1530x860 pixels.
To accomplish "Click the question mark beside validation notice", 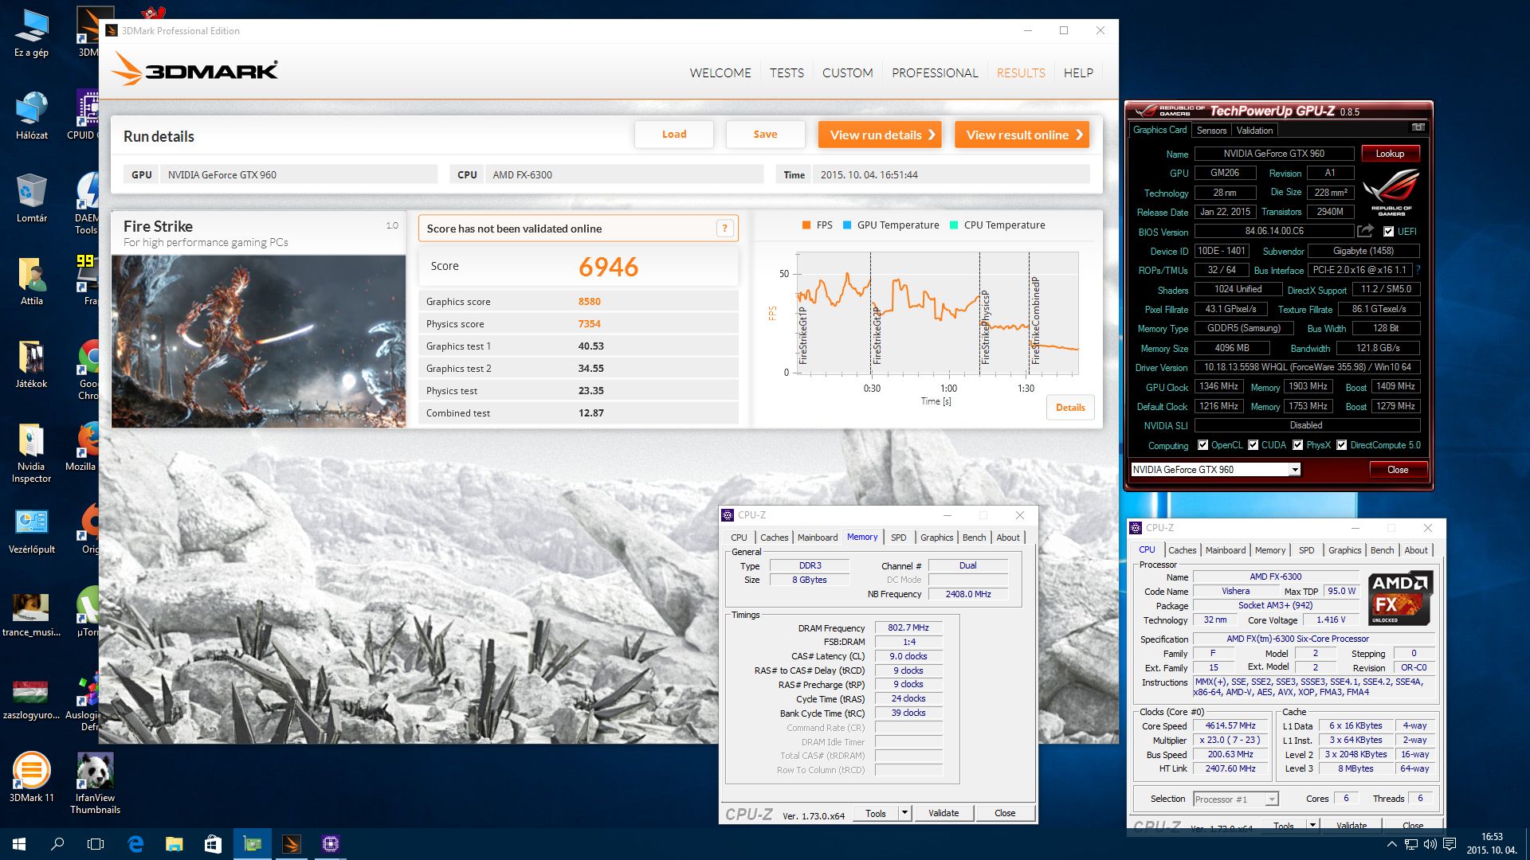I will pos(724,229).
